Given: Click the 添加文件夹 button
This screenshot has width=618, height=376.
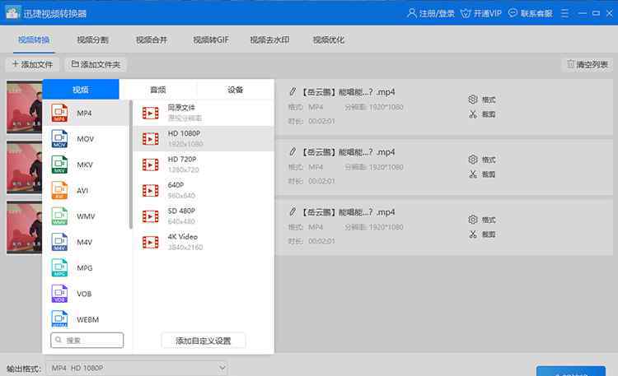Looking at the screenshot, I should [x=96, y=64].
